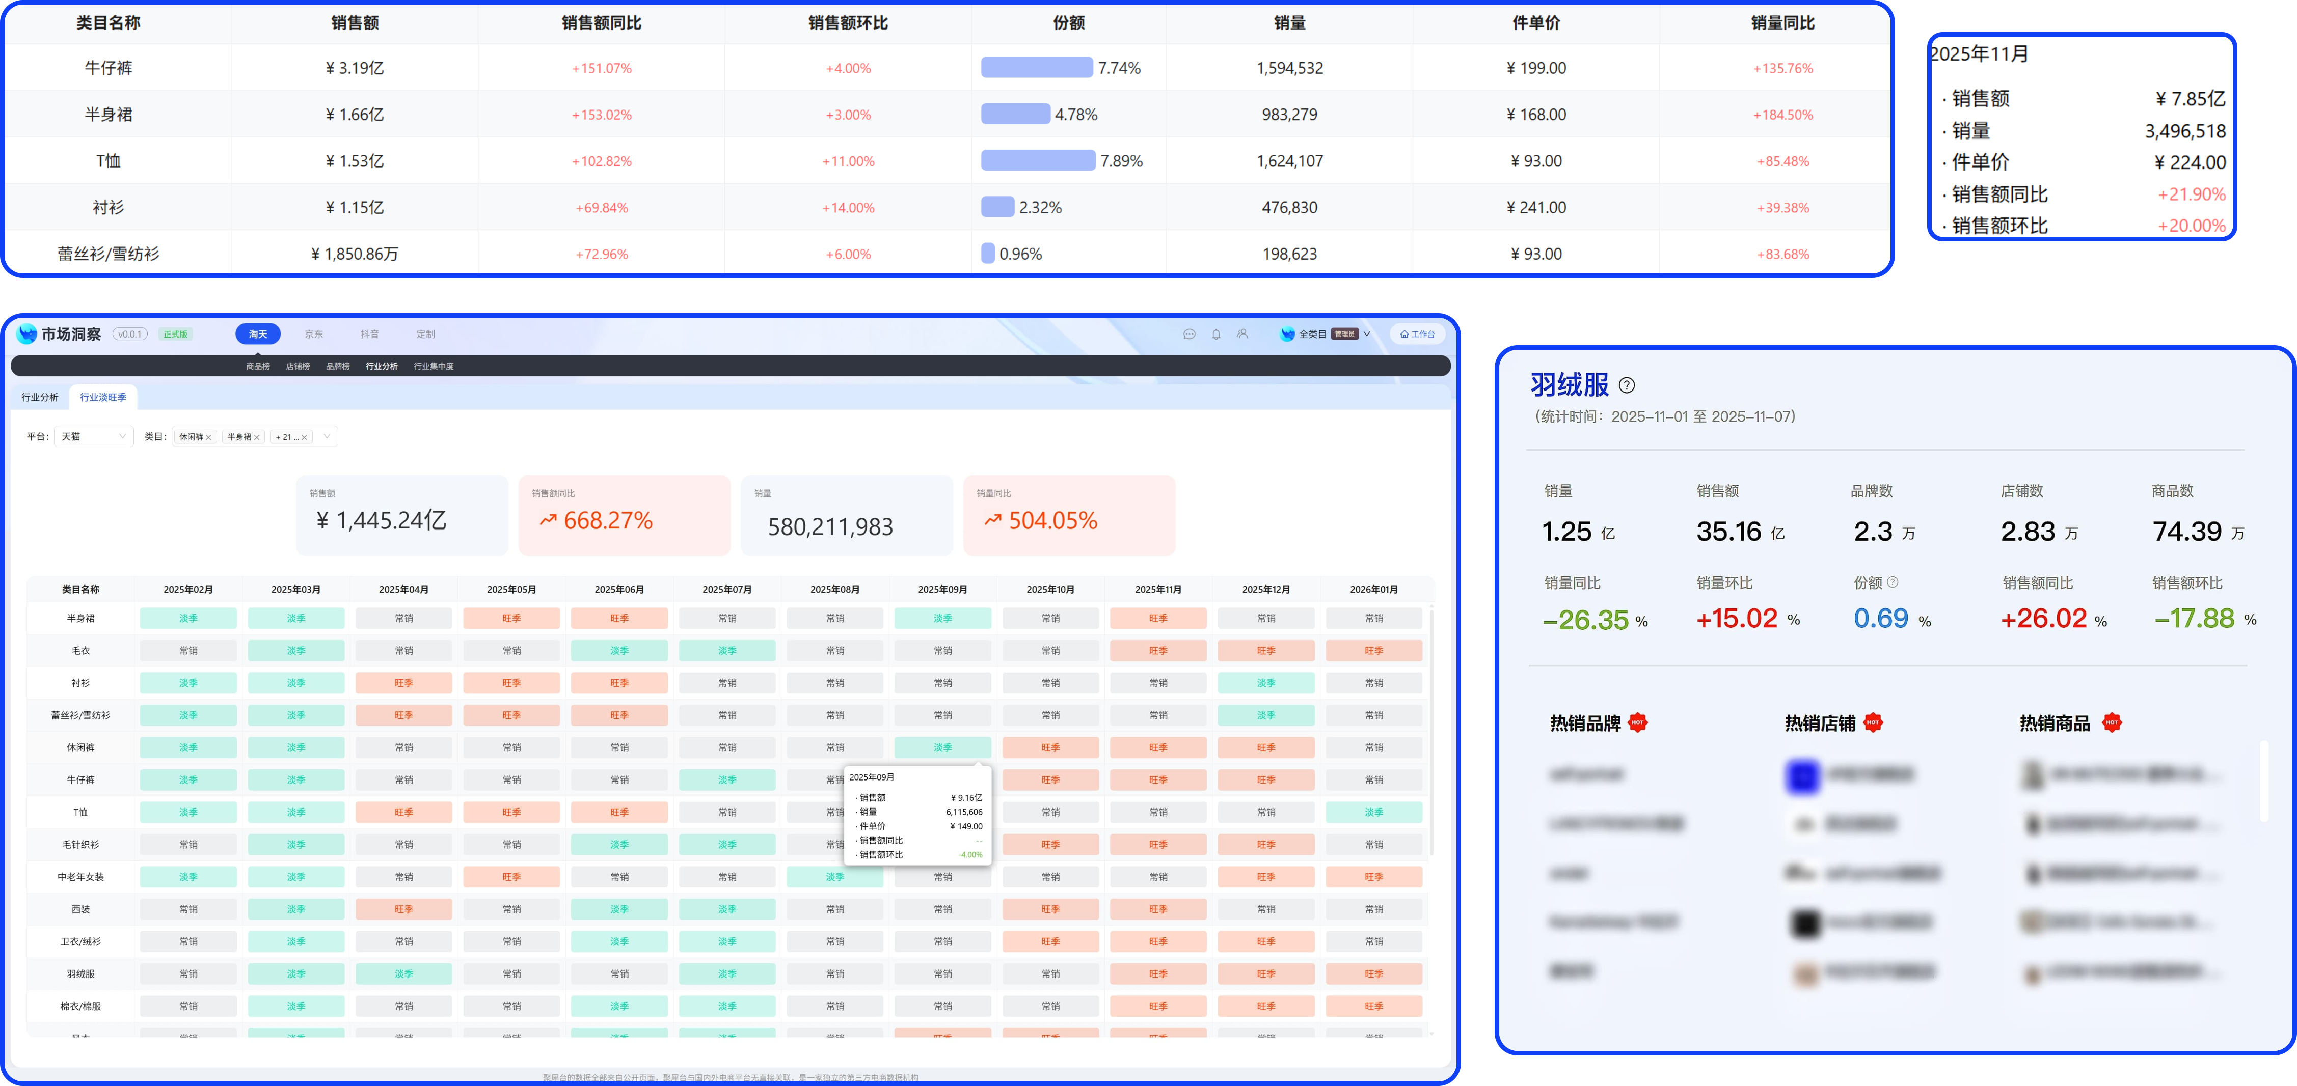Click the 市场洞察 logo icon

click(x=28, y=334)
